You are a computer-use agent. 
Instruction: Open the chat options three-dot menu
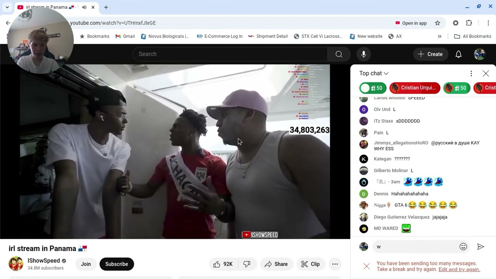pos(471,73)
